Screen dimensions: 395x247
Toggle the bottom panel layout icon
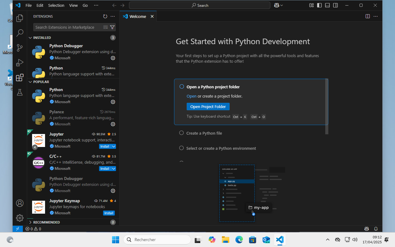tap(327, 5)
